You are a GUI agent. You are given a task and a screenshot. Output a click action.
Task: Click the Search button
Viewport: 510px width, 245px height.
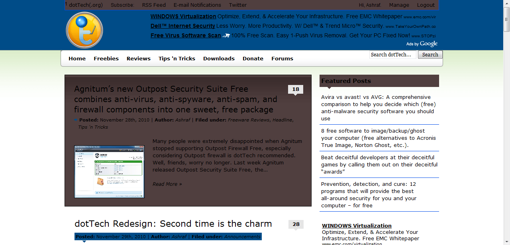430,55
